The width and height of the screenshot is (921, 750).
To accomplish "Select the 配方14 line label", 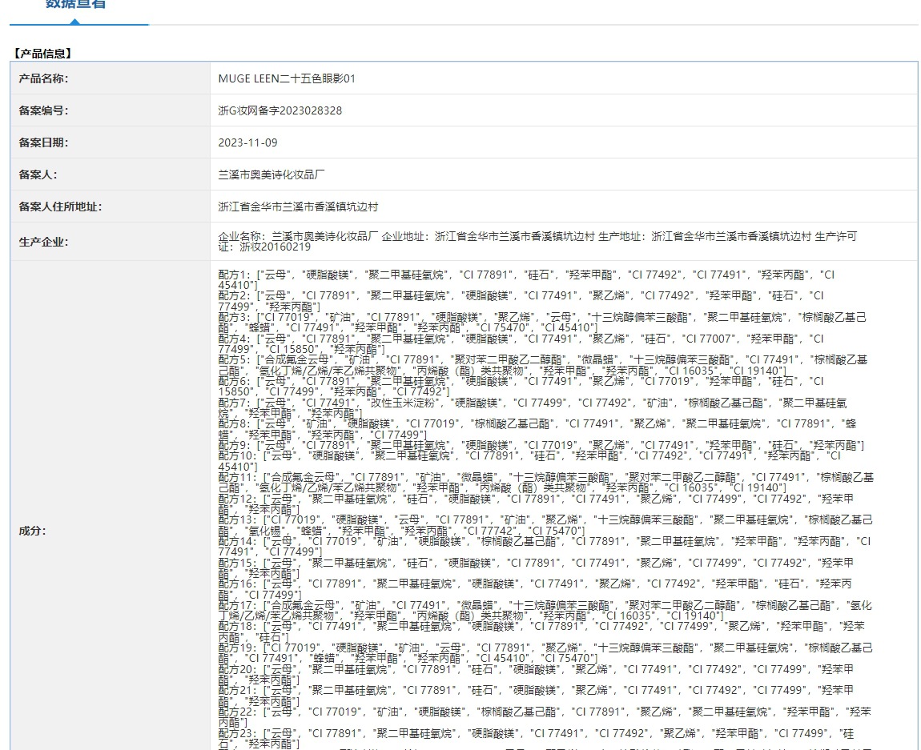I will point(238,541).
